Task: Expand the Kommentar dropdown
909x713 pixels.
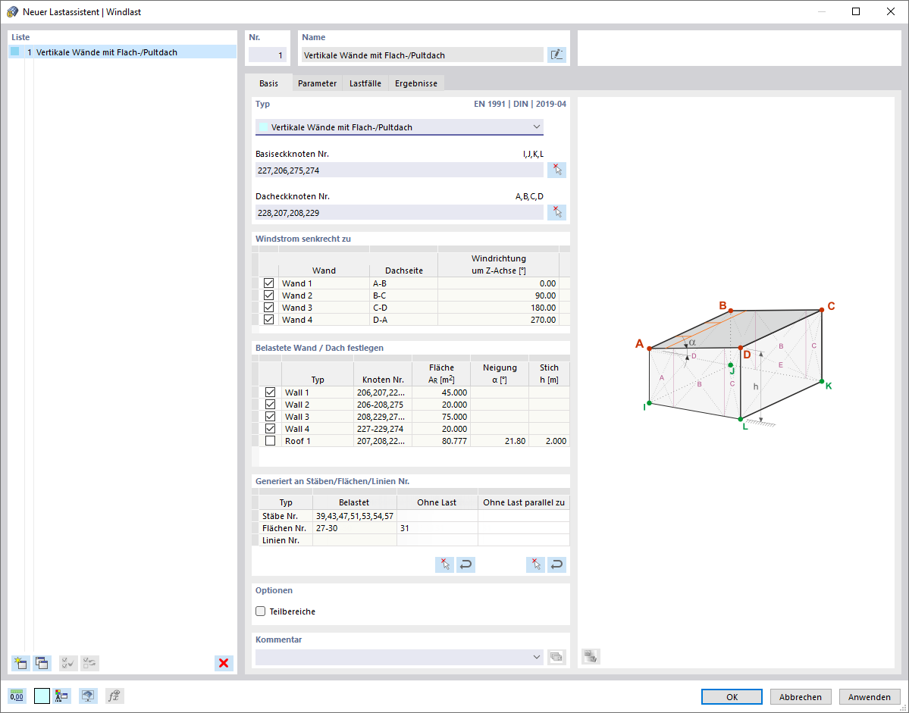Action: tap(536, 657)
